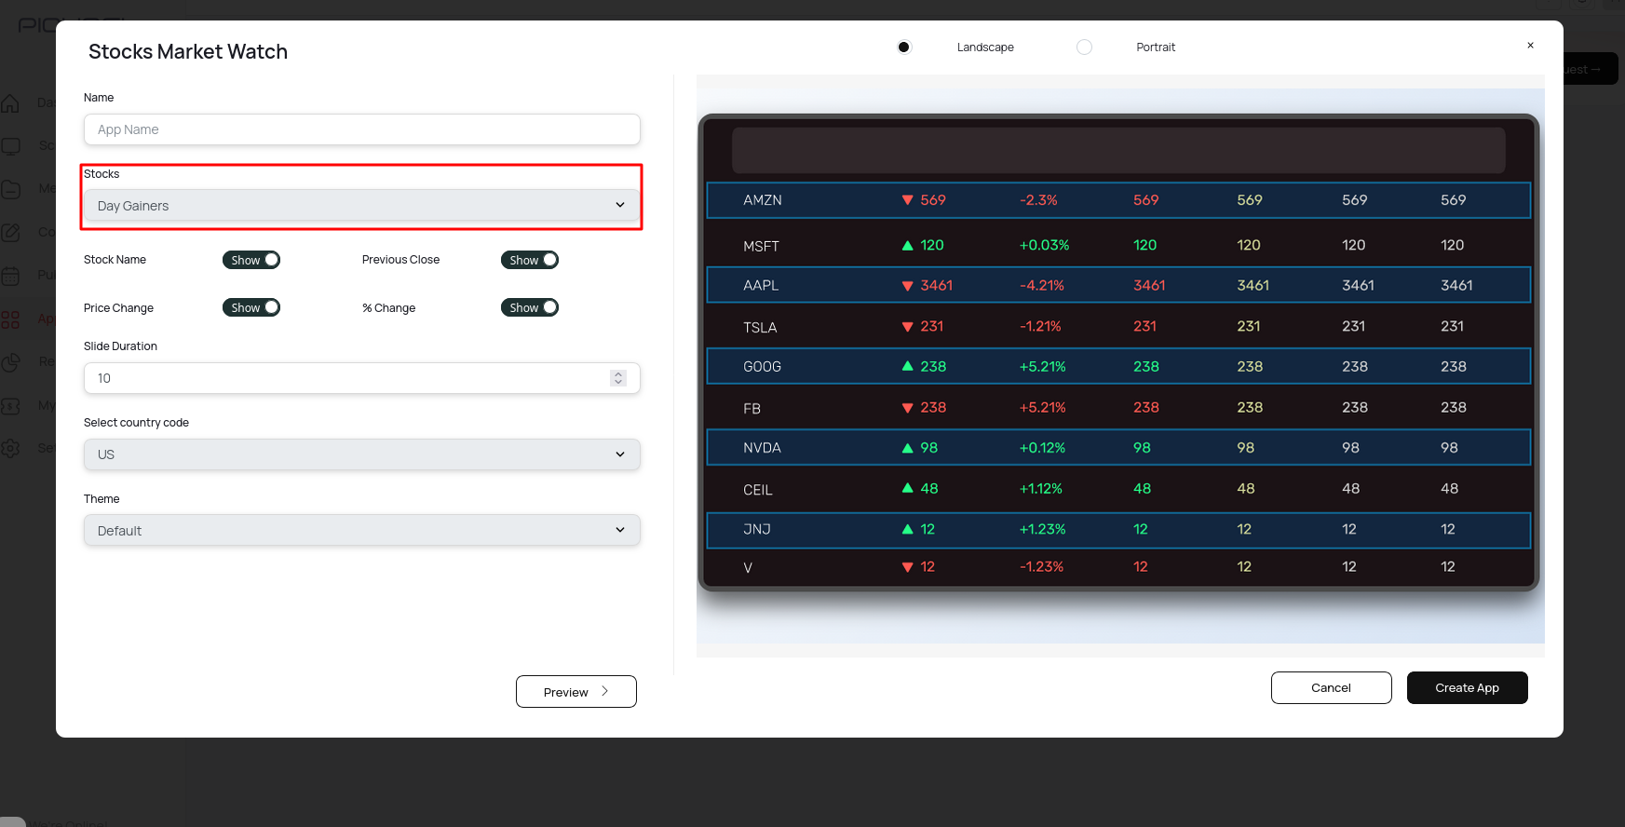The image size is (1625, 827).
Task: Select the Landscape orientation radio button
Action: [x=903, y=47]
